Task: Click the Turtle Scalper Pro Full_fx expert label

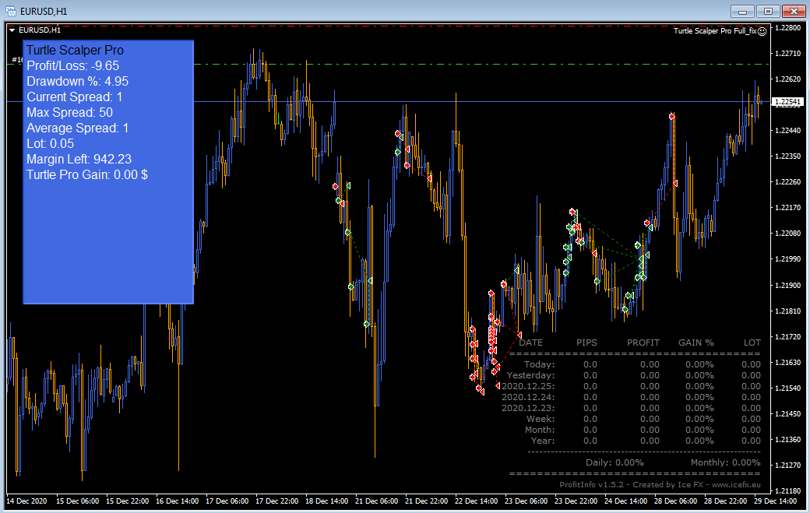Action: pos(715,31)
